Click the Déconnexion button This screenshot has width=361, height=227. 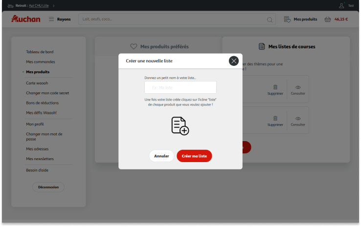click(x=48, y=187)
